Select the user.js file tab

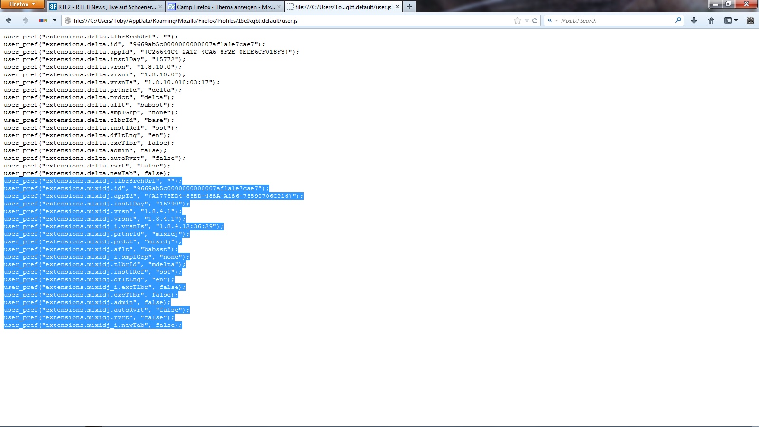coord(343,7)
